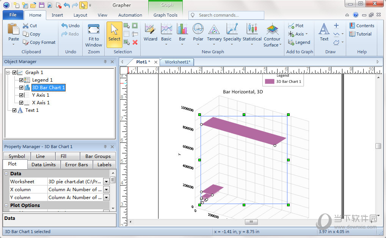Toggle Text 1 visibility checkbox
The height and width of the screenshot is (238, 386).
click(x=14, y=110)
